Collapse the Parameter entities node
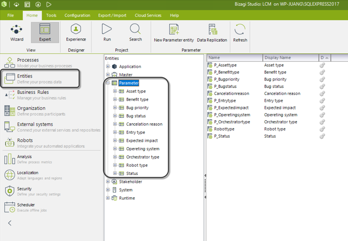The height and width of the screenshot is (241, 348). pos(108,83)
